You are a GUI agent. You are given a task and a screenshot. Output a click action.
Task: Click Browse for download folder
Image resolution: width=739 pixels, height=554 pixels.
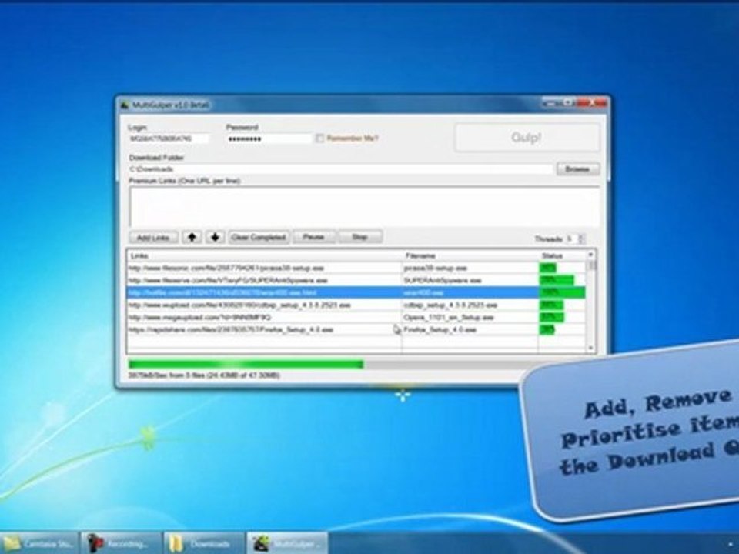pyautogui.click(x=578, y=169)
